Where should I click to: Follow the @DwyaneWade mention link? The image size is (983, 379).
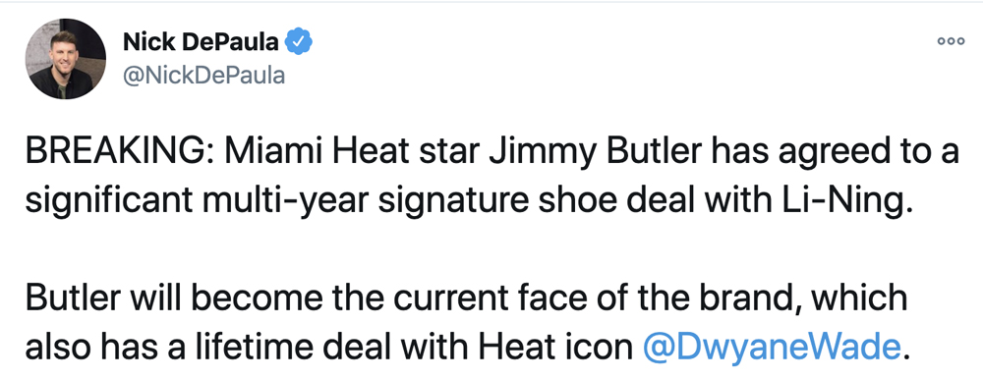pyautogui.click(x=772, y=347)
